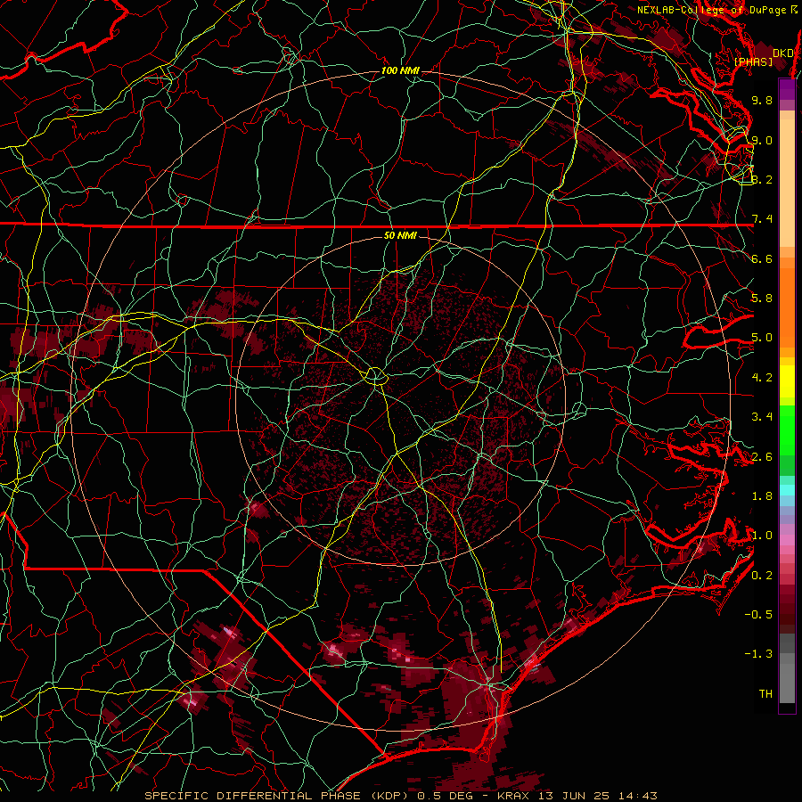Click the 5.8 scale label
Image resolution: width=802 pixels, height=802 pixels.
(x=762, y=299)
